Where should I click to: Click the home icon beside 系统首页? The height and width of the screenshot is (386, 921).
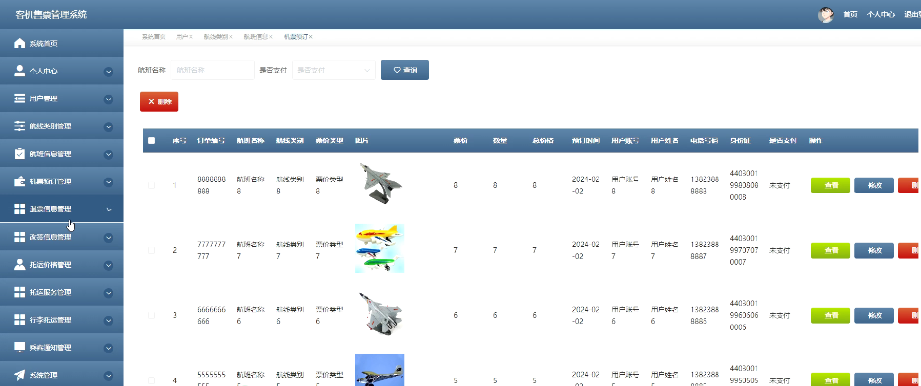point(19,43)
